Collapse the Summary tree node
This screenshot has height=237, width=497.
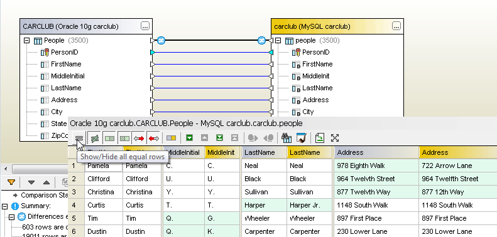[4, 206]
